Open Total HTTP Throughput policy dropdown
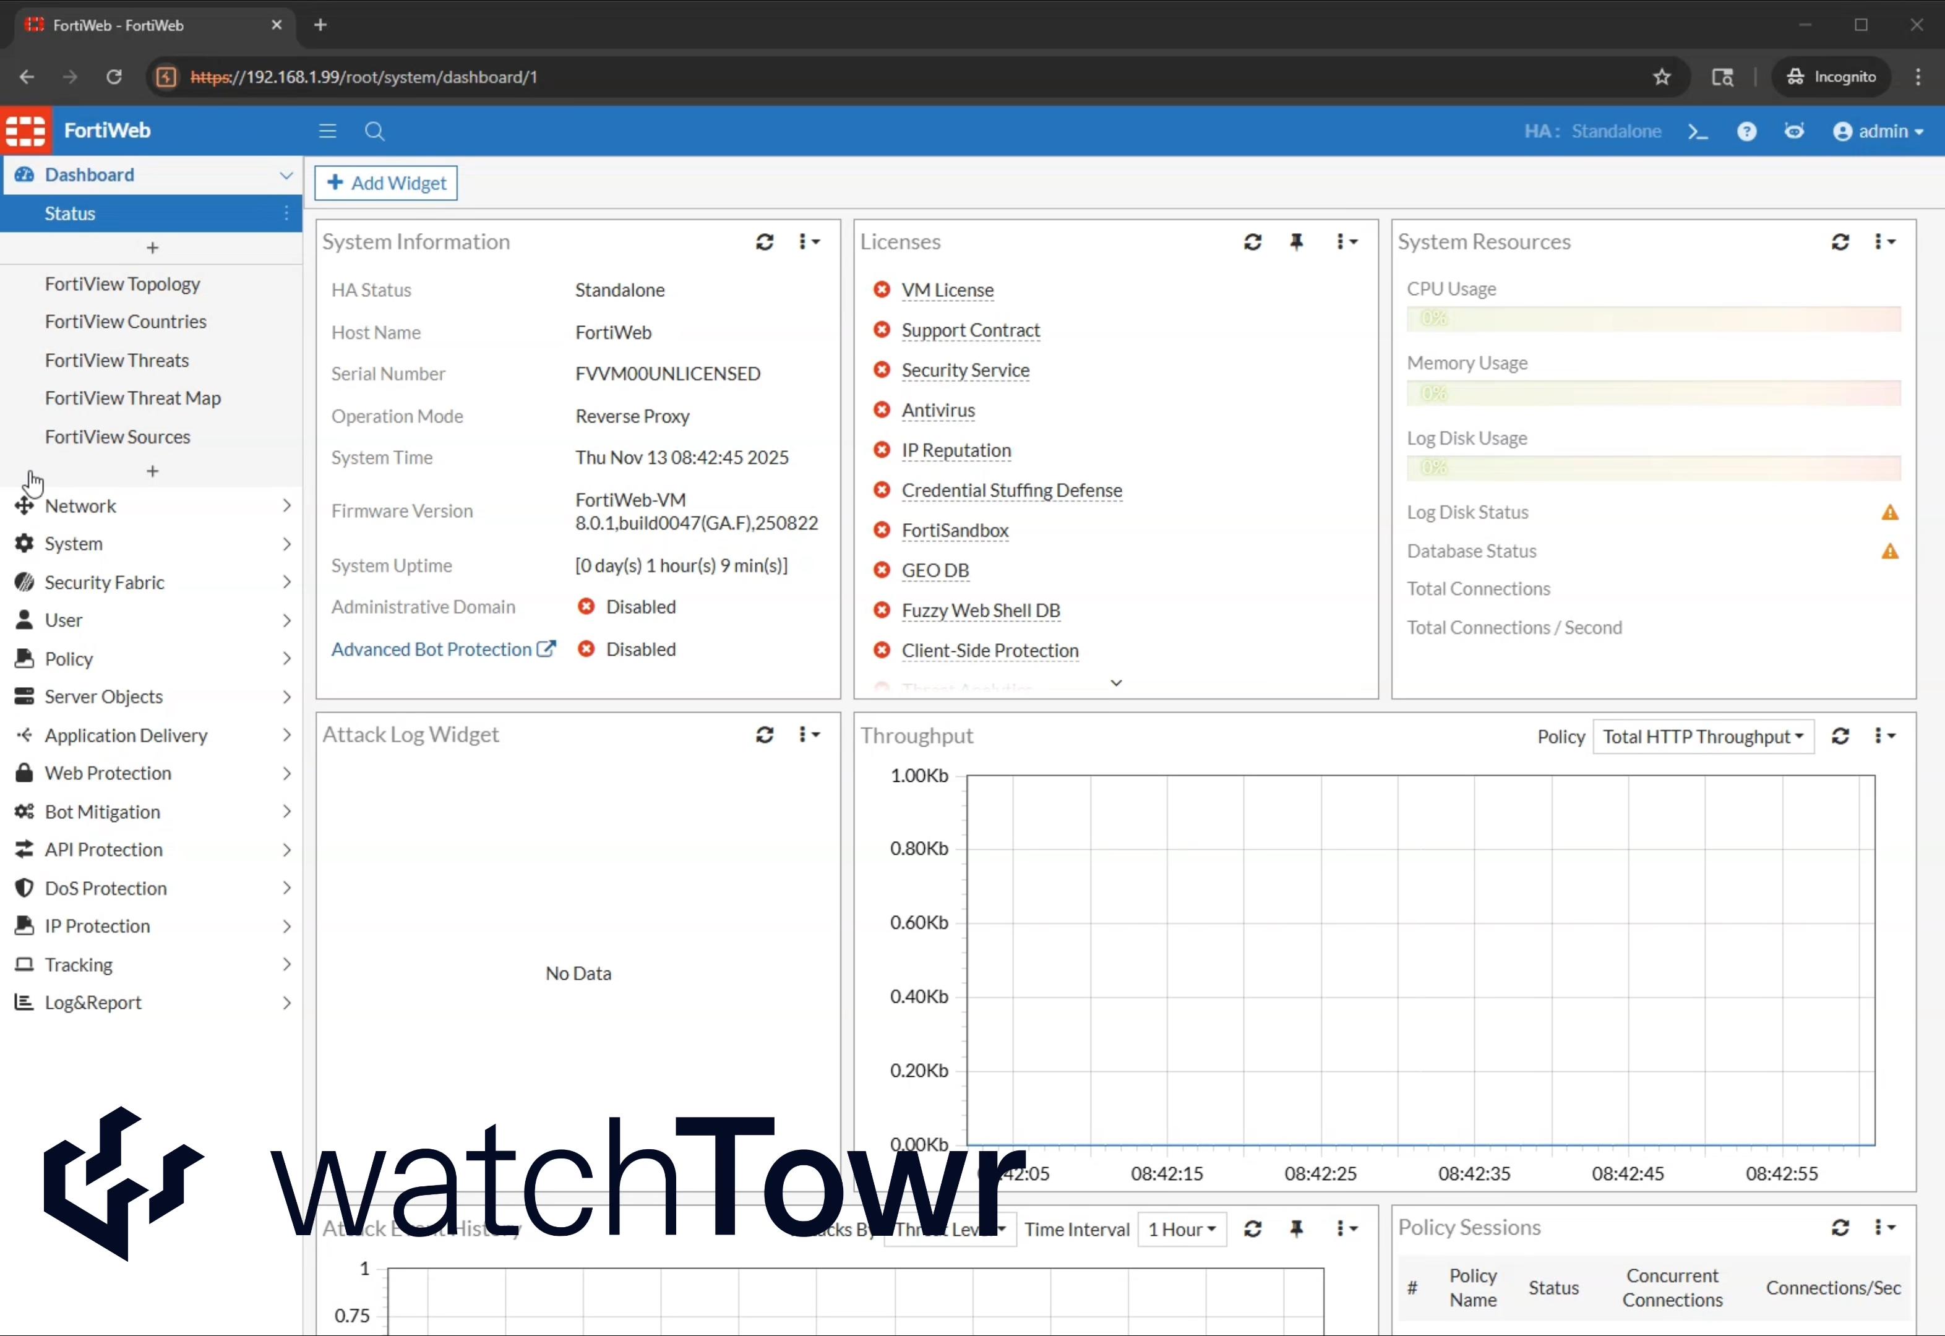Image resolution: width=1945 pixels, height=1336 pixels. coord(1702,737)
